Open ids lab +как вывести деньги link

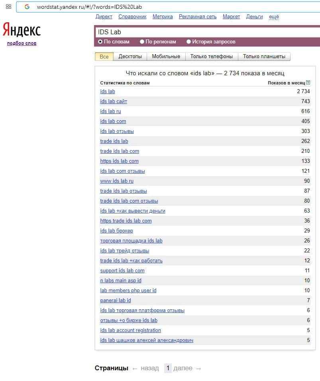pyautogui.click(x=133, y=211)
